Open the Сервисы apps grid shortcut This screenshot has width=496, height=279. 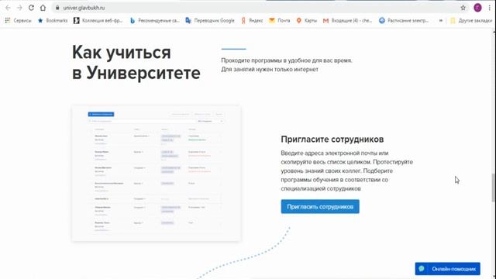click(18, 20)
